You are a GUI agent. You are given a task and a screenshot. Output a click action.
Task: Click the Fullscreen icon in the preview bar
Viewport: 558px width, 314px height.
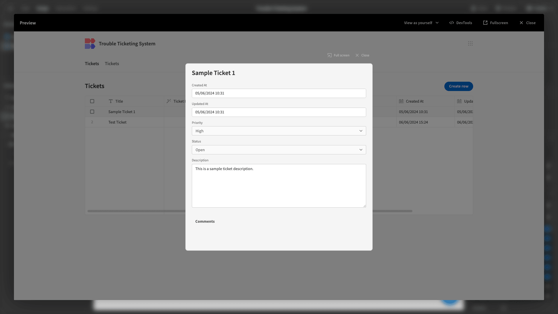(485, 23)
